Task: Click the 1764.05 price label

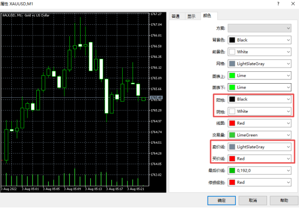Action: [x=156, y=164]
